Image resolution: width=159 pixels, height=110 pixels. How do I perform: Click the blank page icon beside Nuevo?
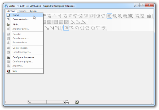[x=8, y=15]
